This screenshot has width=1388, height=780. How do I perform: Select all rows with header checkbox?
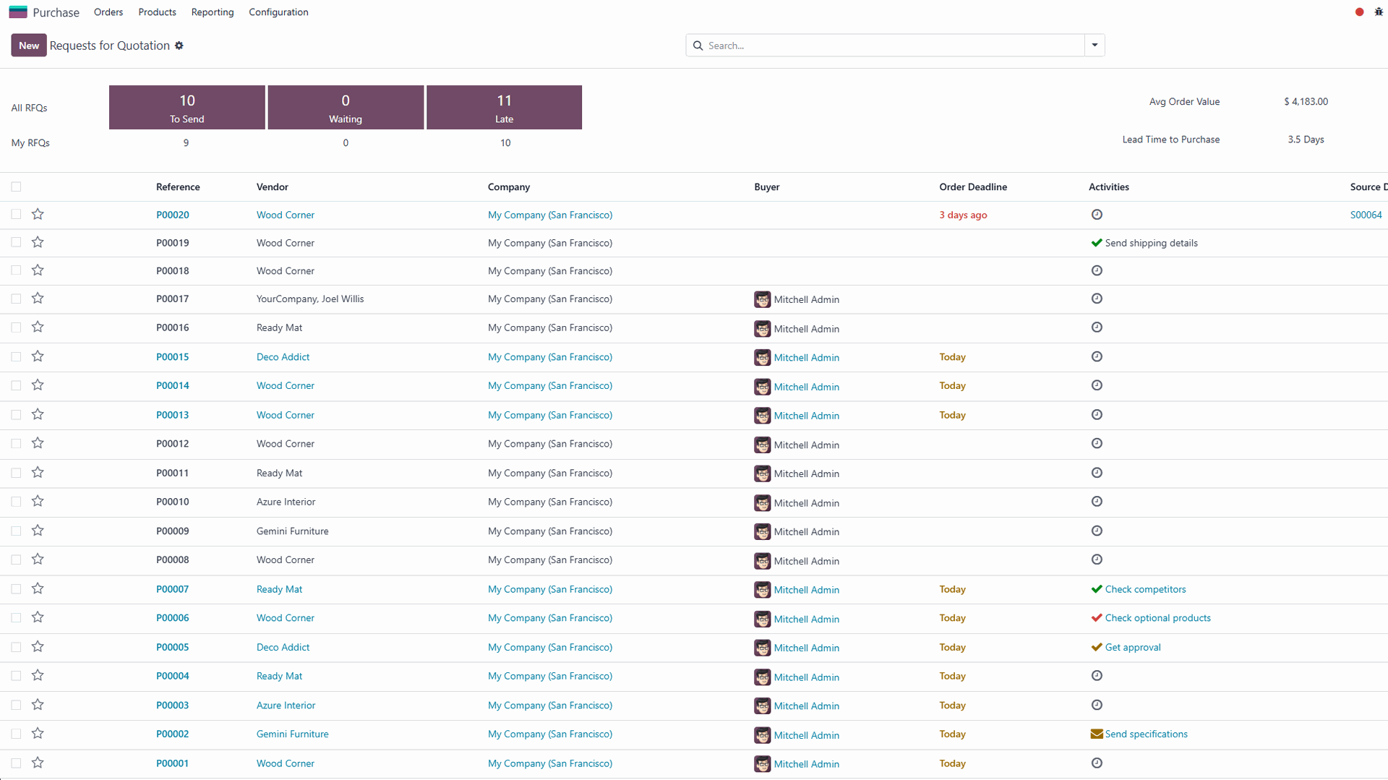[x=16, y=187]
